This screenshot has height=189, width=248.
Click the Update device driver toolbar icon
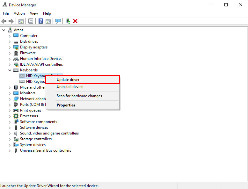(68, 21)
